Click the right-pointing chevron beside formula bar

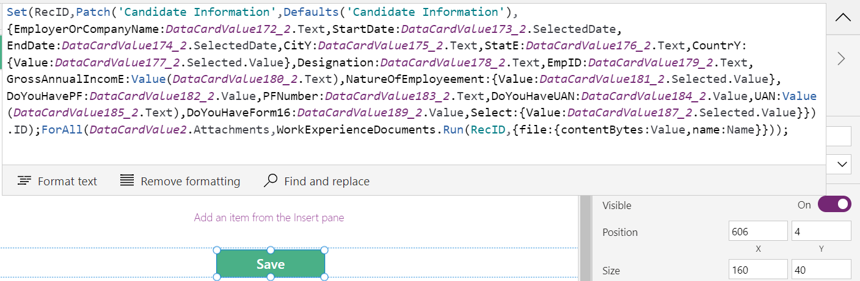[841, 58]
